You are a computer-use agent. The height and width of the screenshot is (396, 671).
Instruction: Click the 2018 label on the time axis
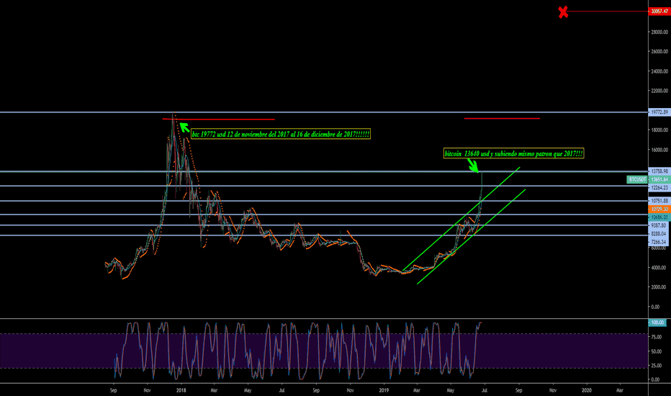click(x=181, y=390)
